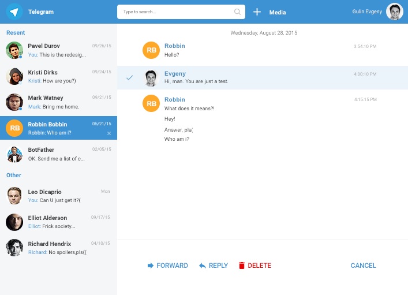The height and width of the screenshot is (295, 408).
Task: Click the REPLY button label
Action: click(x=218, y=266)
